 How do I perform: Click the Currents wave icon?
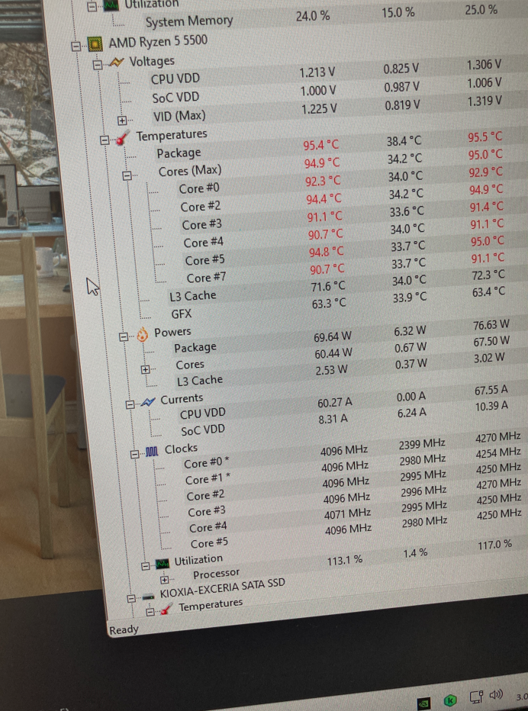(148, 402)
